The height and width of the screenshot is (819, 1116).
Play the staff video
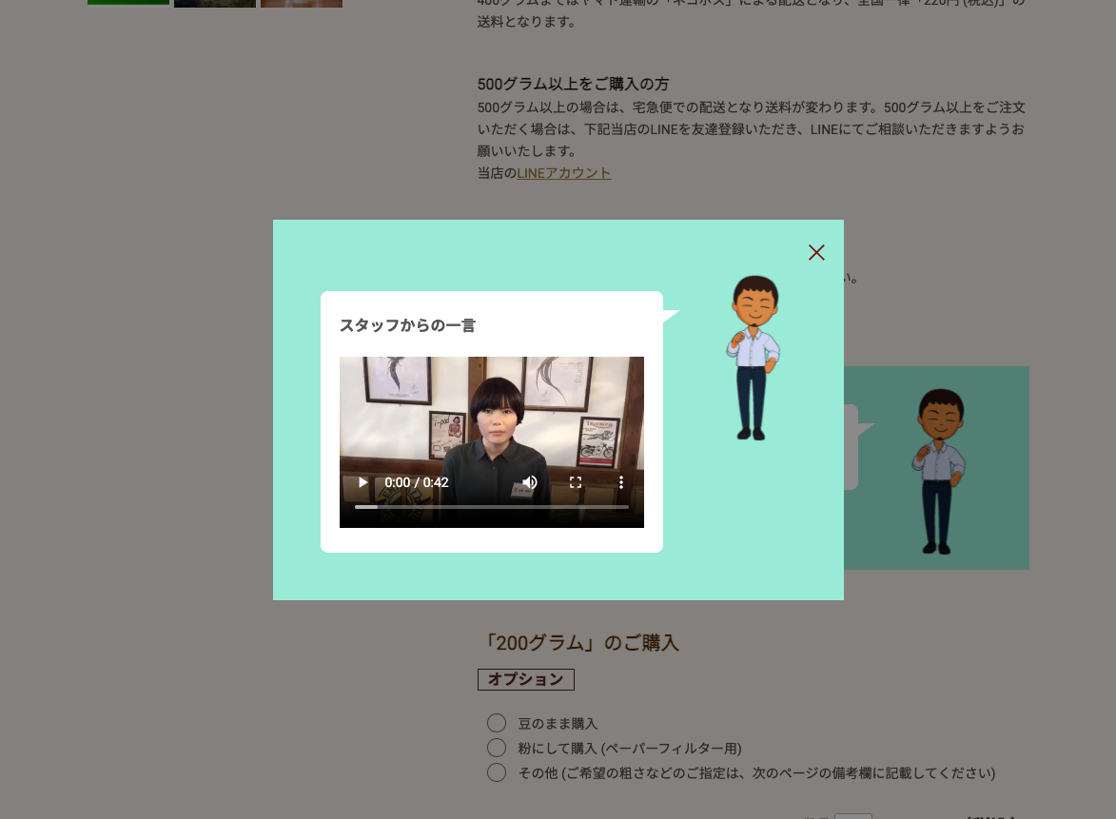coord(363,482)
